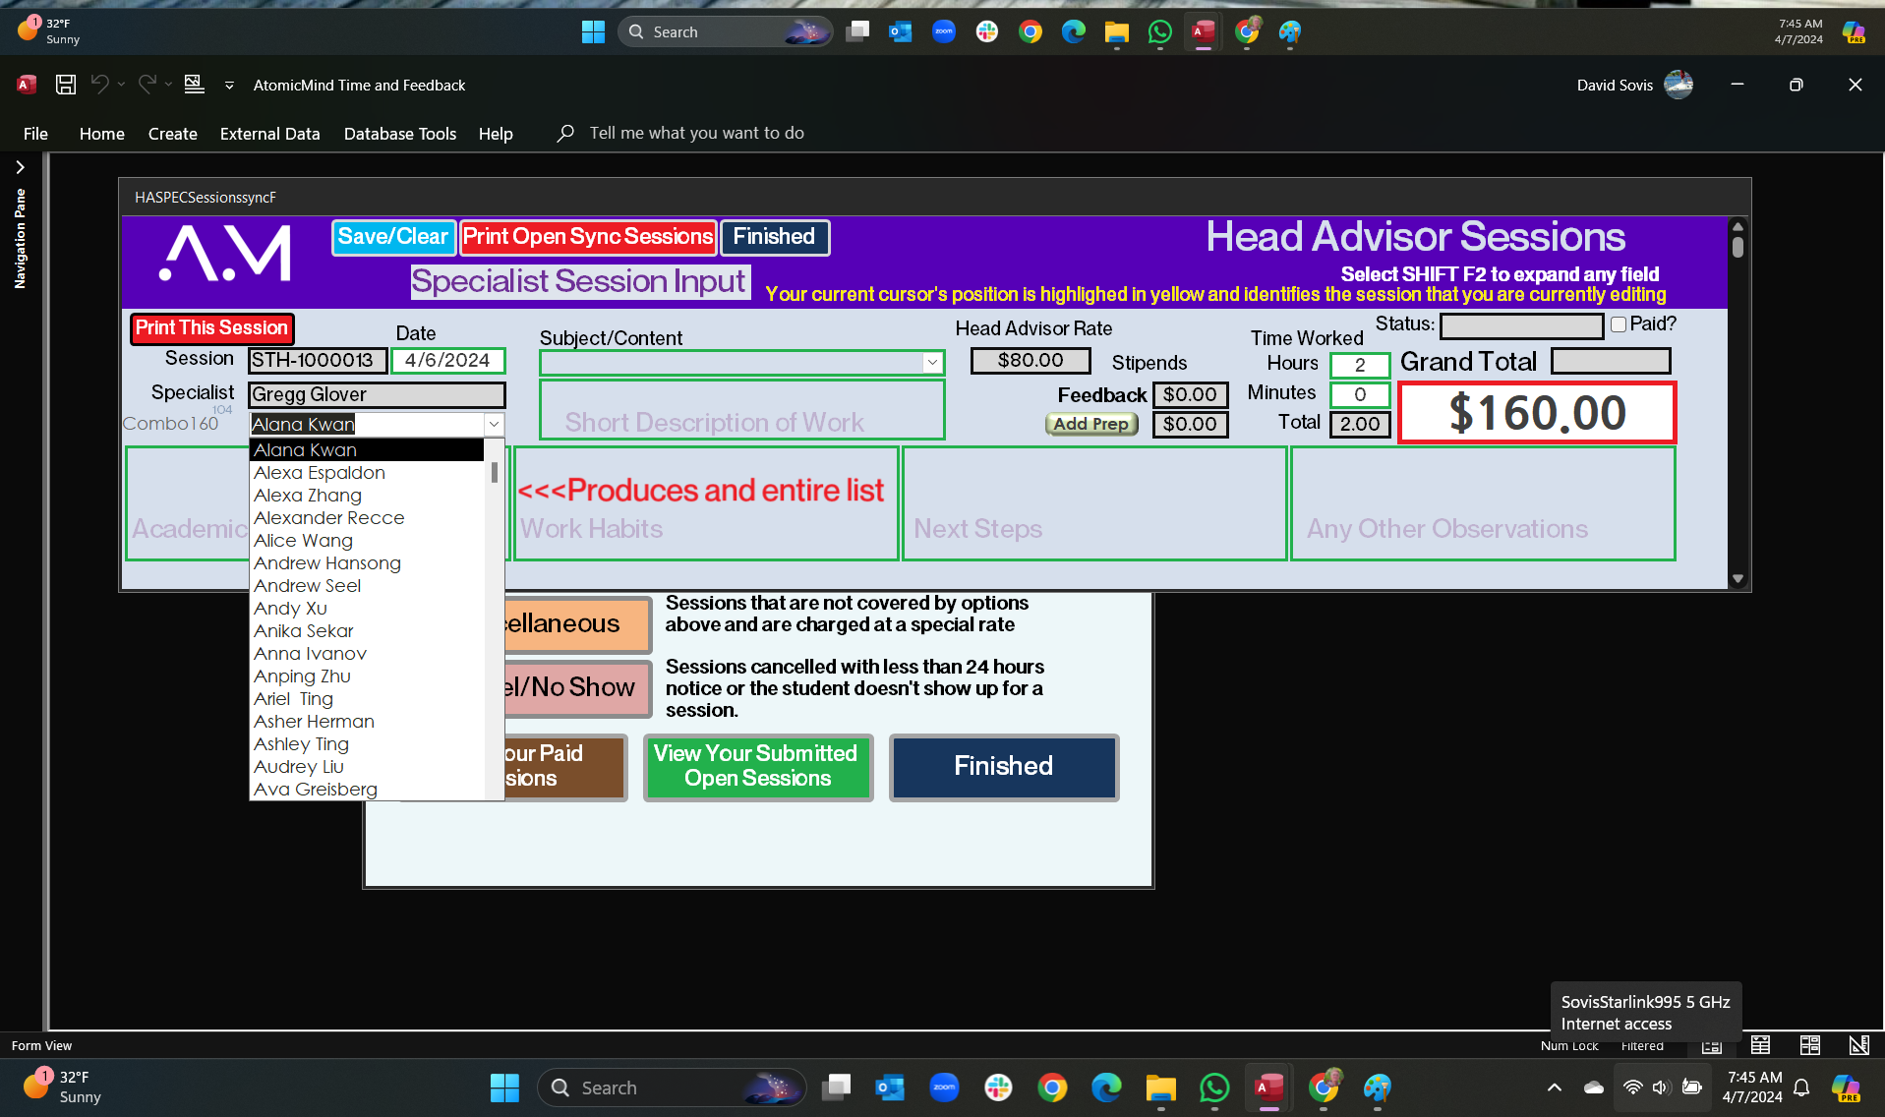Open Customize Quick Access Toolbar menu
This screenshot has height=1117, width=1885.
click(229, 86)
